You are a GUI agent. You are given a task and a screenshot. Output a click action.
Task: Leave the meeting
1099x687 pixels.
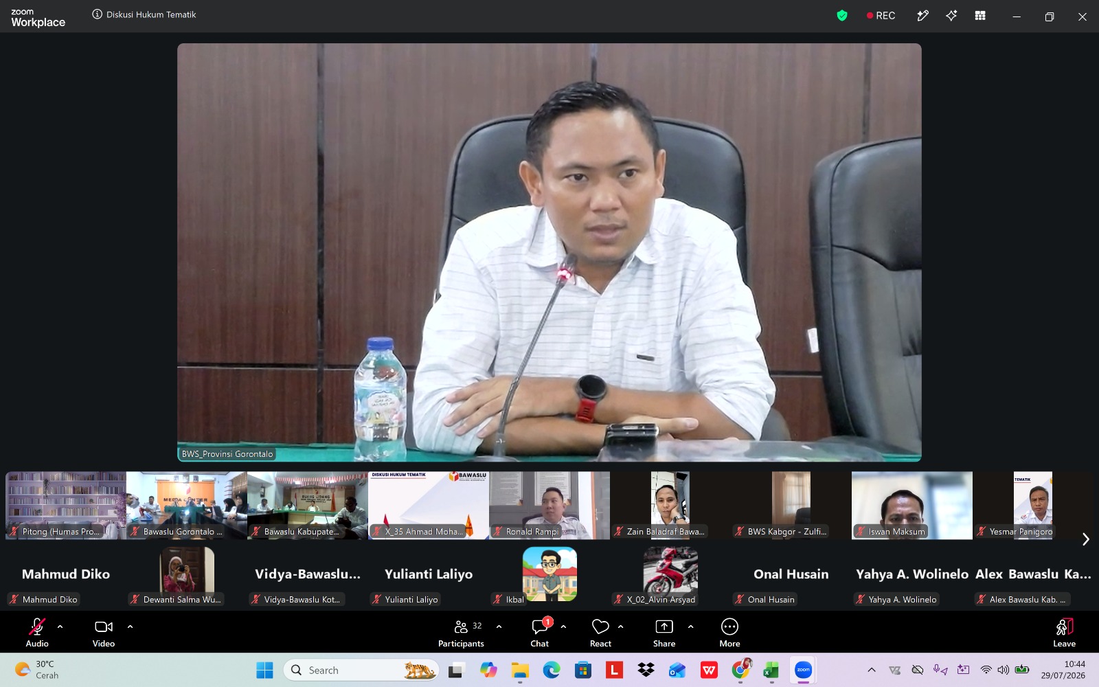[1064, 632]
